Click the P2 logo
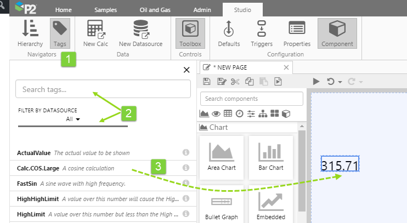This screenshot has height=223, width=407. click(26, 8)
